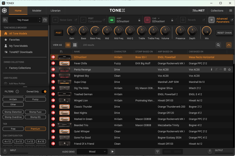Screen dimensions: 235x156
Task: Click the CAB lock icon
Action: coord(172,20)
